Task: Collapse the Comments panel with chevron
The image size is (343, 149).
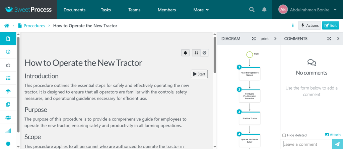Action: pyautogui.click(x=338, y=39)
